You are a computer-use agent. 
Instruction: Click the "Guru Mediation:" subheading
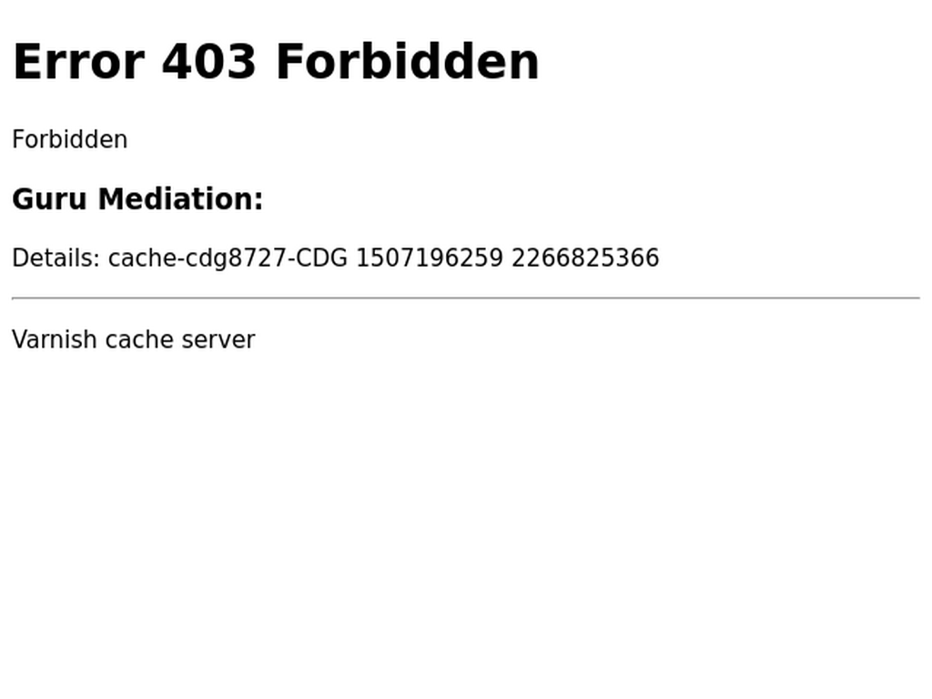[x=137, y=198]
